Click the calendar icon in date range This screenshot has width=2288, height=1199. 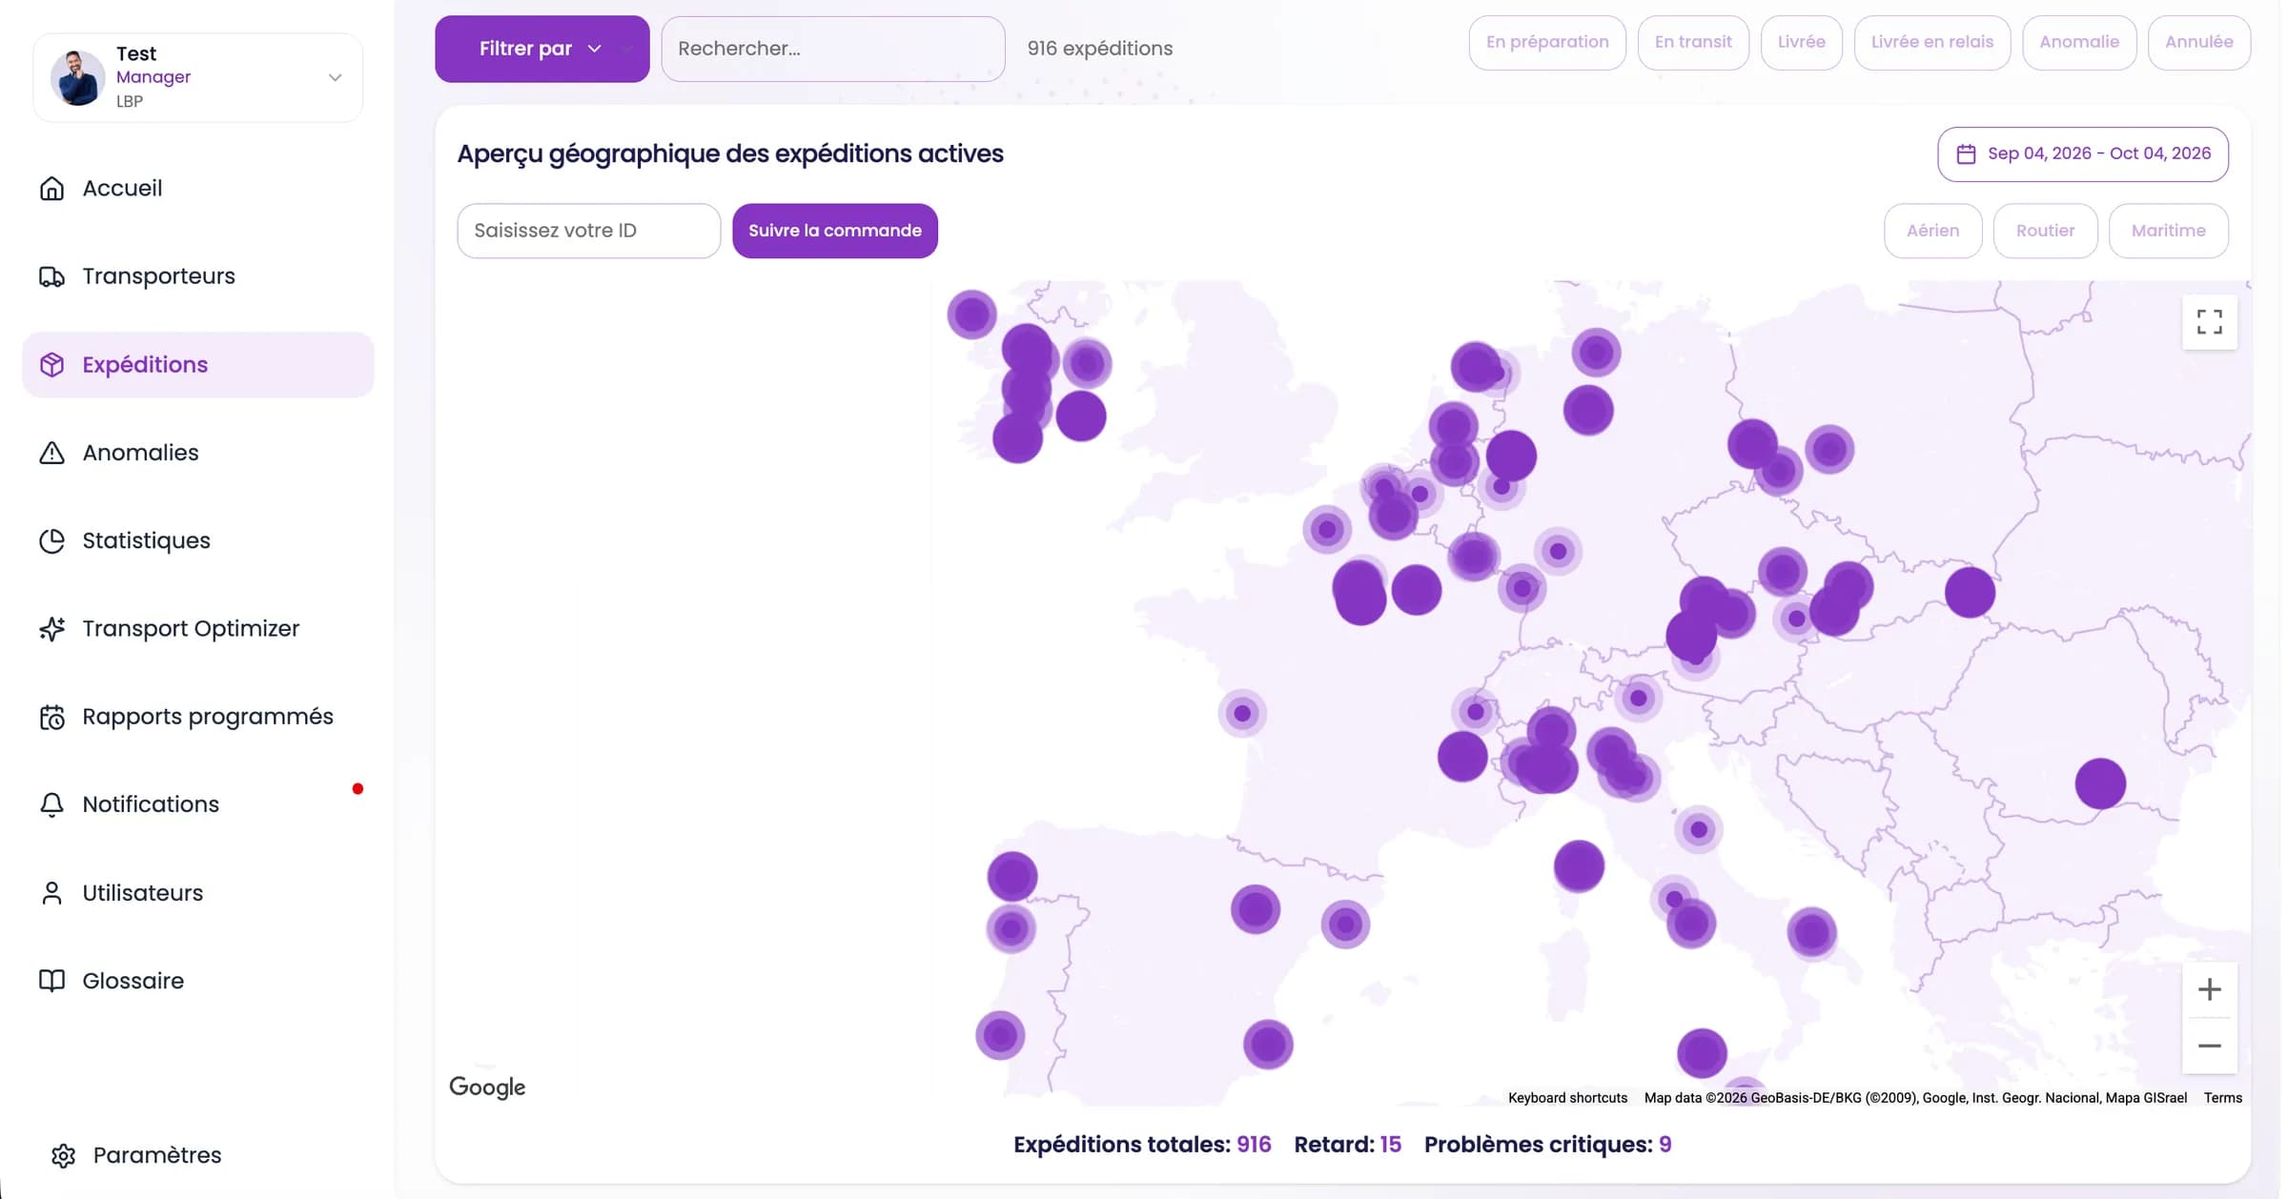pyautogui.click(x=1965, y=154)
